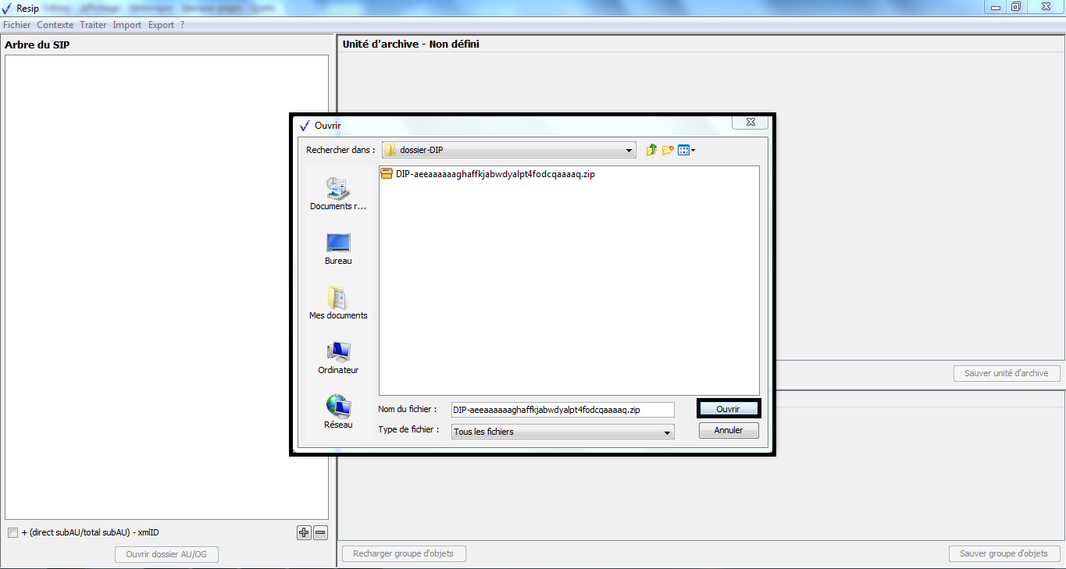Screen dimensions: 1066x569
Task: Cancel the dialog with Annuler
Action: tap(728, 430)
